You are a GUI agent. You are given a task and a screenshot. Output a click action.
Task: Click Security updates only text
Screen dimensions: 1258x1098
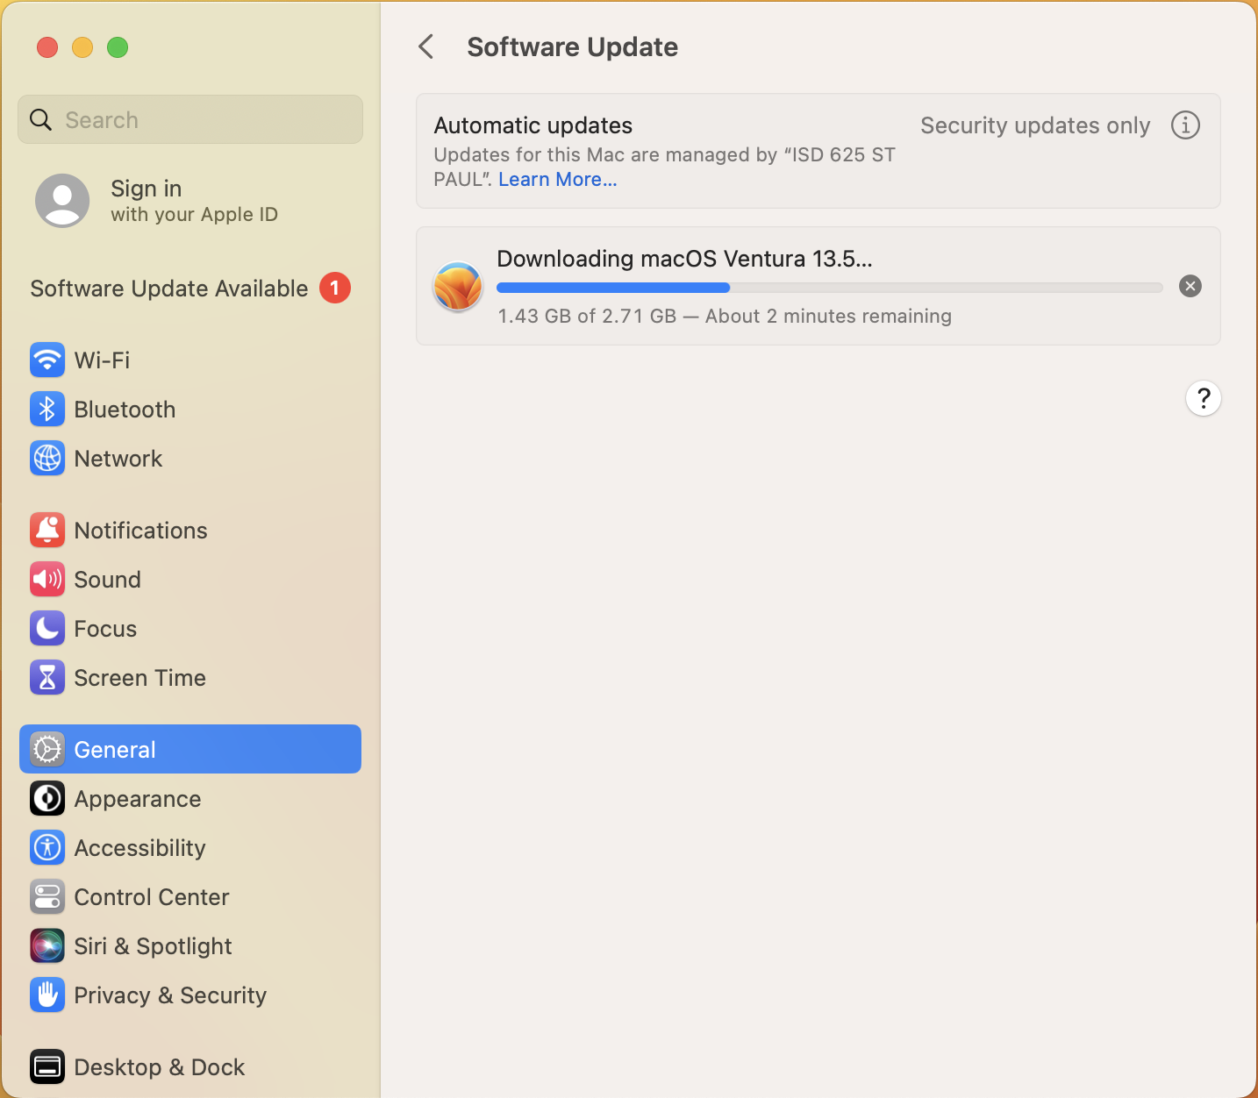coord(1035,125)
